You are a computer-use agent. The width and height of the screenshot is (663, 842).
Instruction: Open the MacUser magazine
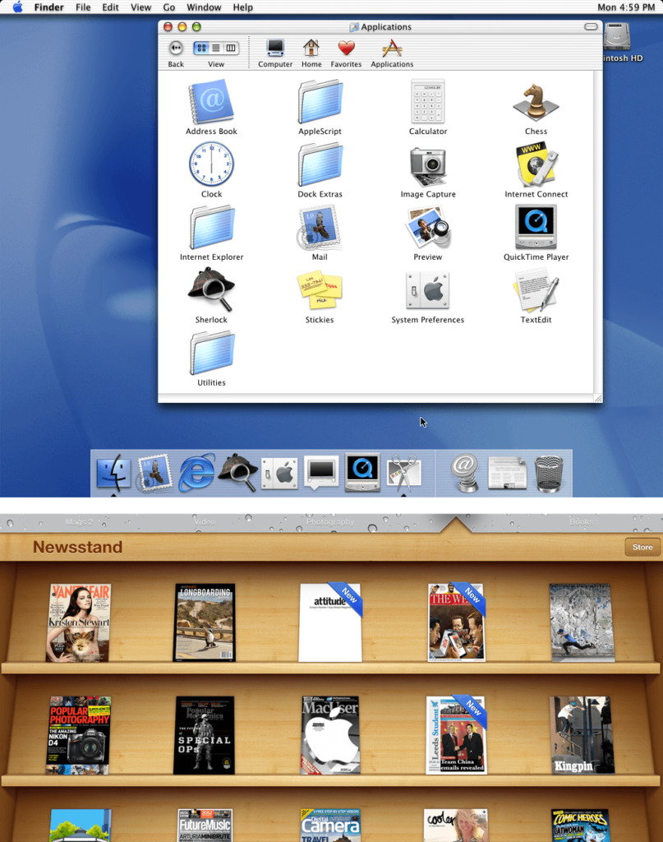point(330,735)
